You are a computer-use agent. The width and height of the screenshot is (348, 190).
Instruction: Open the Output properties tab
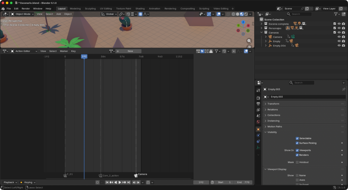pos(258,103)
